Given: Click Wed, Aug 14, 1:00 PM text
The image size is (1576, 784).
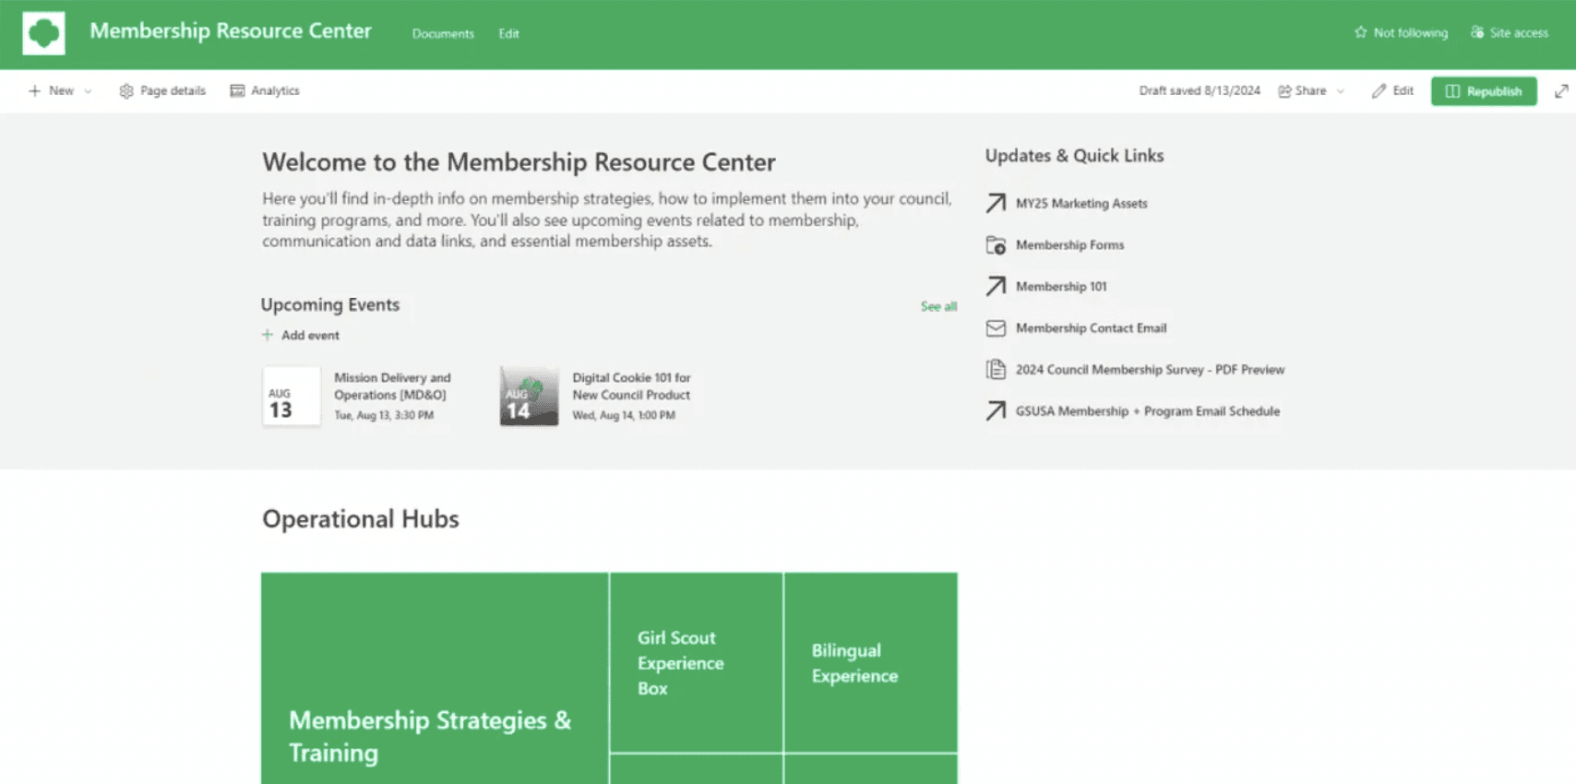Looking at the screenshot, I should point(624,415).
